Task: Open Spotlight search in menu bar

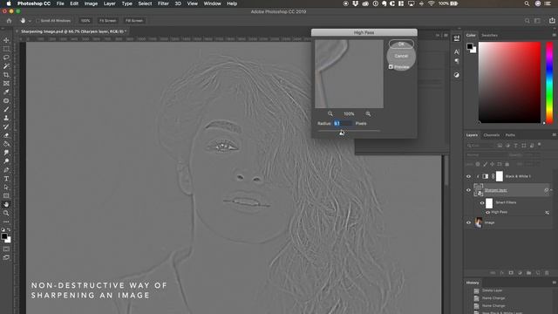Action: (x=527, y=3)
